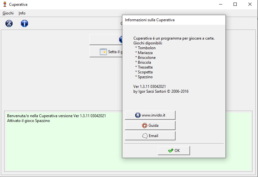Click the Cuperativa app icon in title bar
Screen dimensions: 258x177
click(x=5, y=5)
